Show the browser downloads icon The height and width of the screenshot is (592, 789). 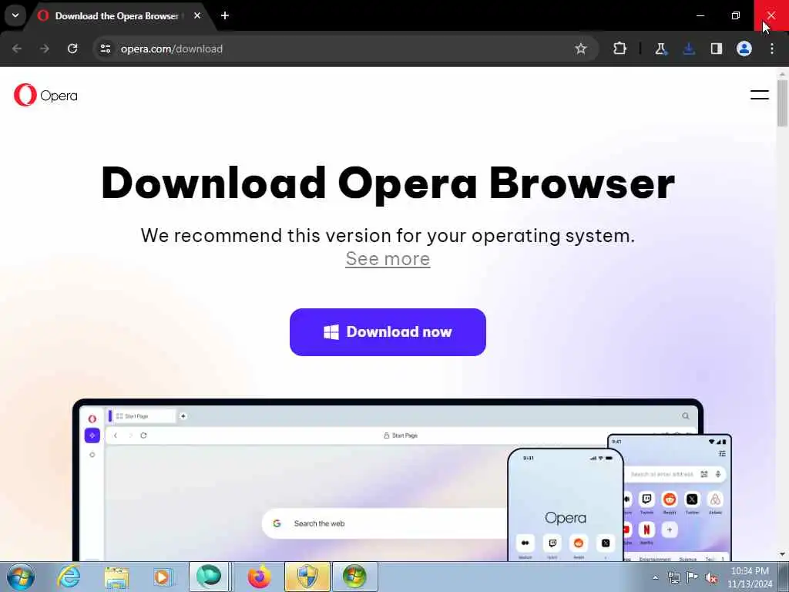click(689, 49)
